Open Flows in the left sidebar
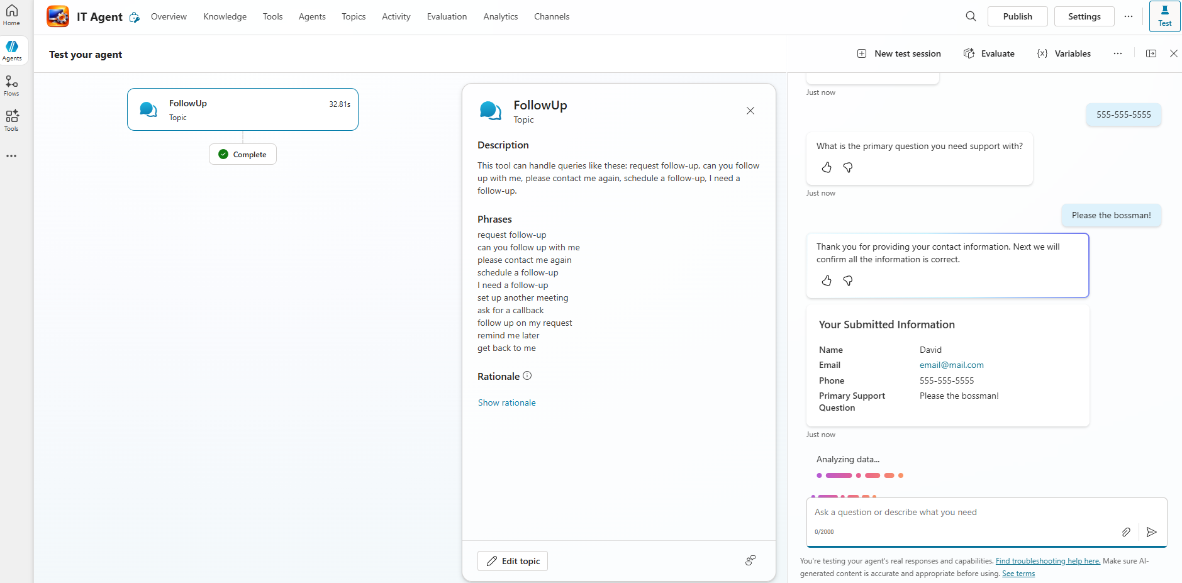Viewport: 1182px width, 583px height. (x=11, y=86)
